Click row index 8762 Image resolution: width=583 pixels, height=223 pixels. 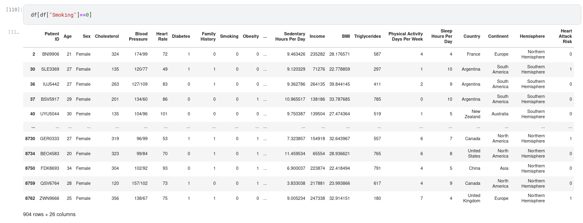click(30, 198)
